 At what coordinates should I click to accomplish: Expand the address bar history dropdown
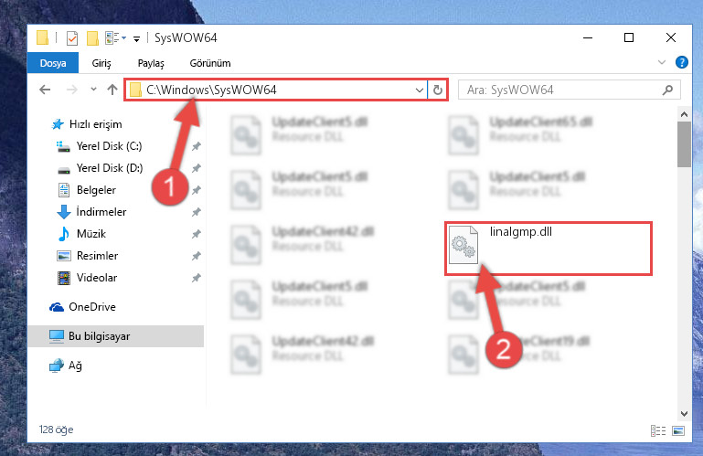tap(420, 90)
